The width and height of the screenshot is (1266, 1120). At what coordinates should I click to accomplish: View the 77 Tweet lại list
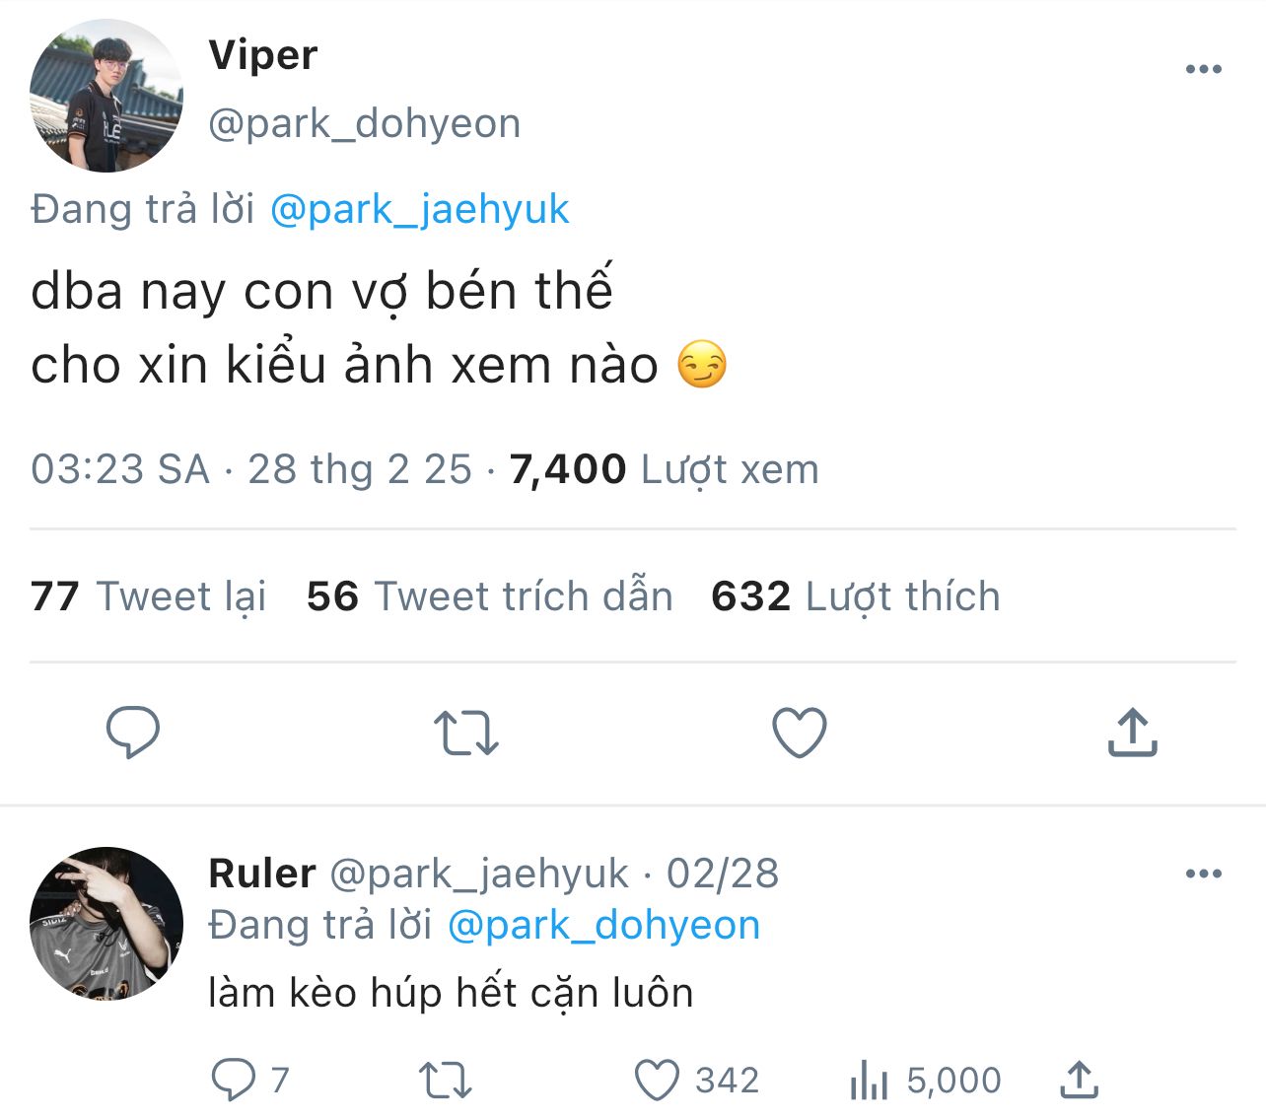[x=148, y=596]
